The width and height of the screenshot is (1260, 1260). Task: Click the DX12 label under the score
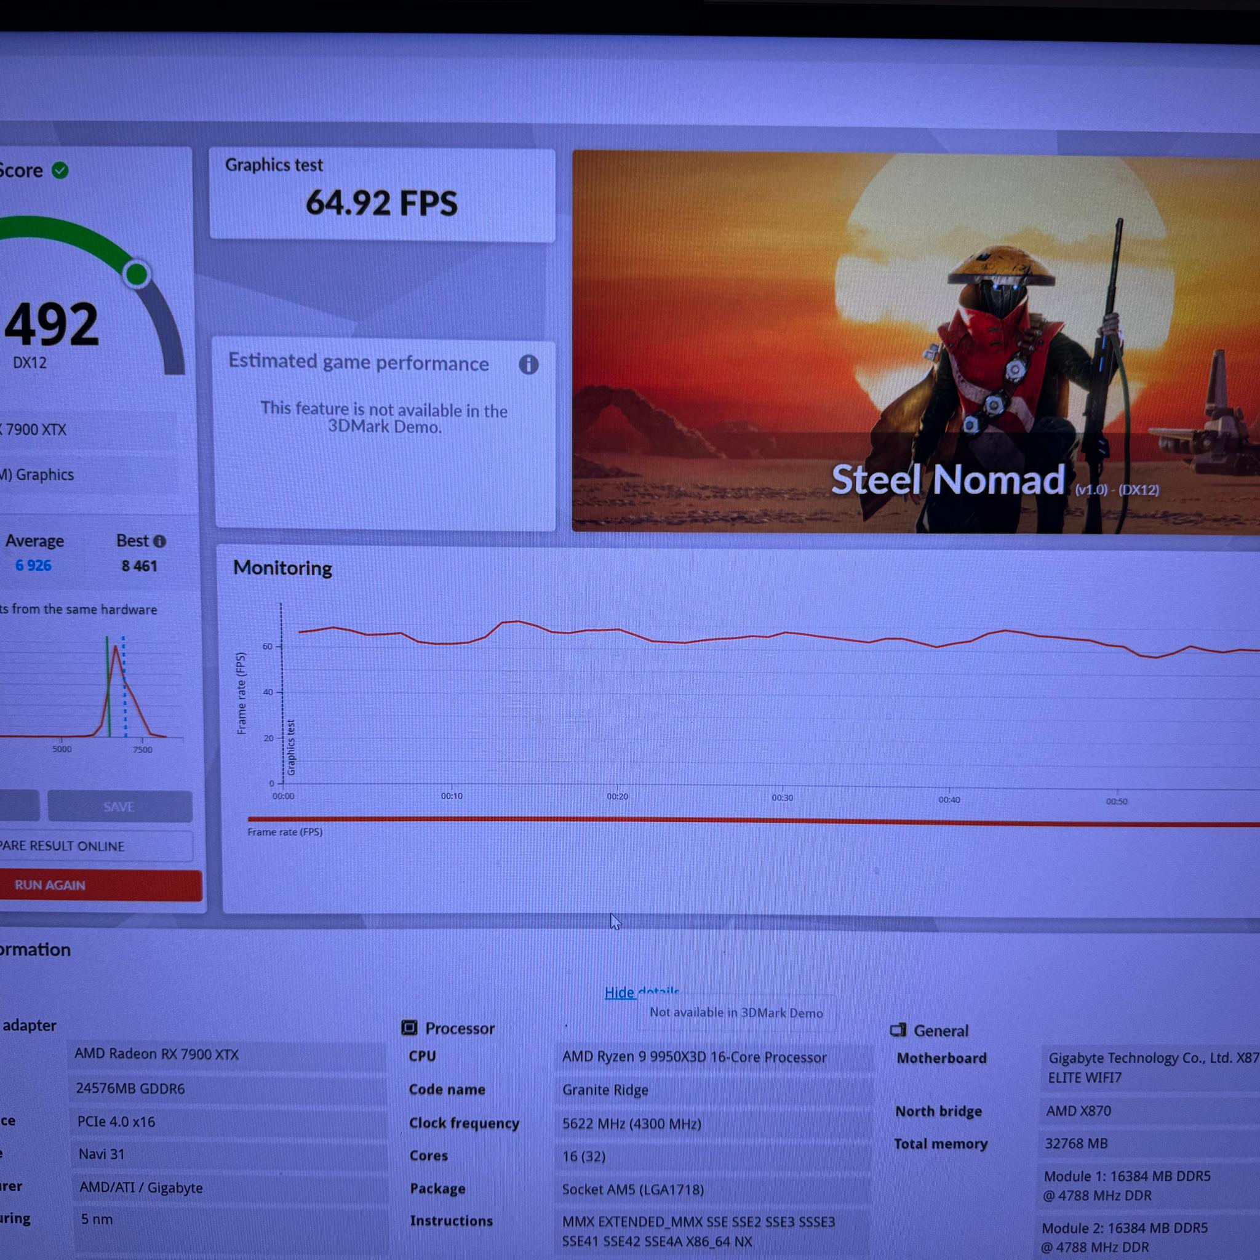(x=30, y=362)
